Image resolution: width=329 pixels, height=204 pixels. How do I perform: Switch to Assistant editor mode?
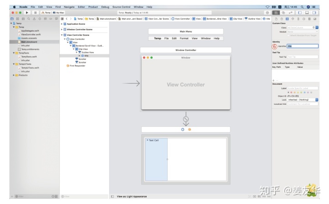click(x=283, y=13)
